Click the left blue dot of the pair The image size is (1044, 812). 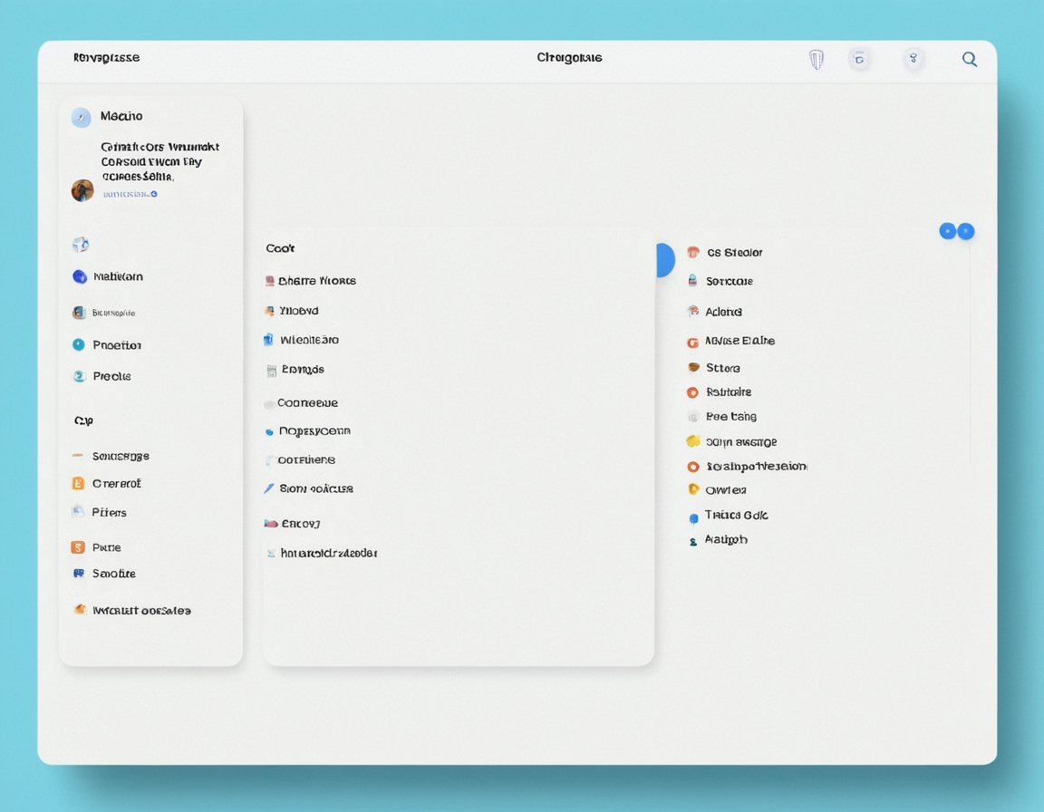click(x=947, y=231)
